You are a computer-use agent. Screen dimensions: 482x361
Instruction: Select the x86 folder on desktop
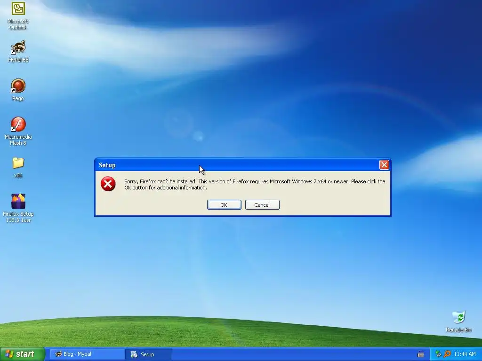[18, 168]
